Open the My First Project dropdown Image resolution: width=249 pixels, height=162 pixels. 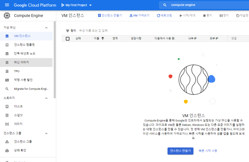(x=77, y=5)
